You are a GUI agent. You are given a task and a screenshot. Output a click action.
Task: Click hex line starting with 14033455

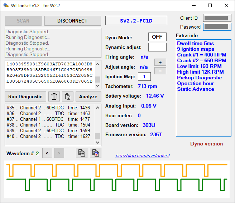click(x=49, y=64)
